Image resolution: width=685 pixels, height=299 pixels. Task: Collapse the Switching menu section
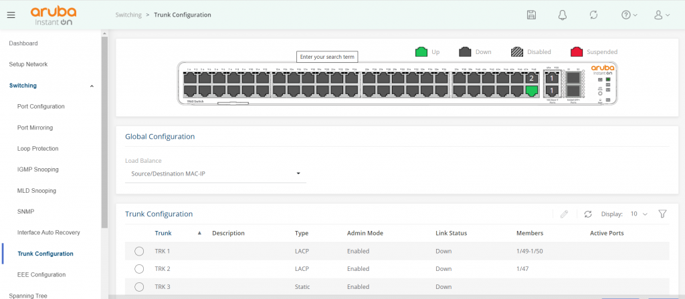point(92,86)
